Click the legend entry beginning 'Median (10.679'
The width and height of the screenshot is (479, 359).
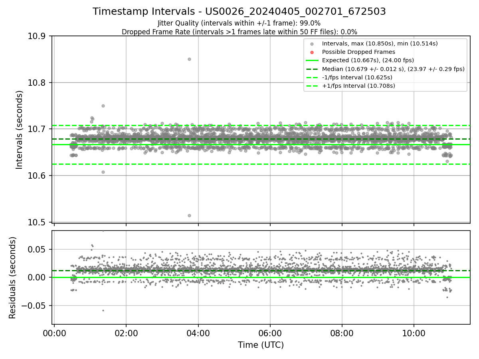pyautogui.click(x=393, y=69)
